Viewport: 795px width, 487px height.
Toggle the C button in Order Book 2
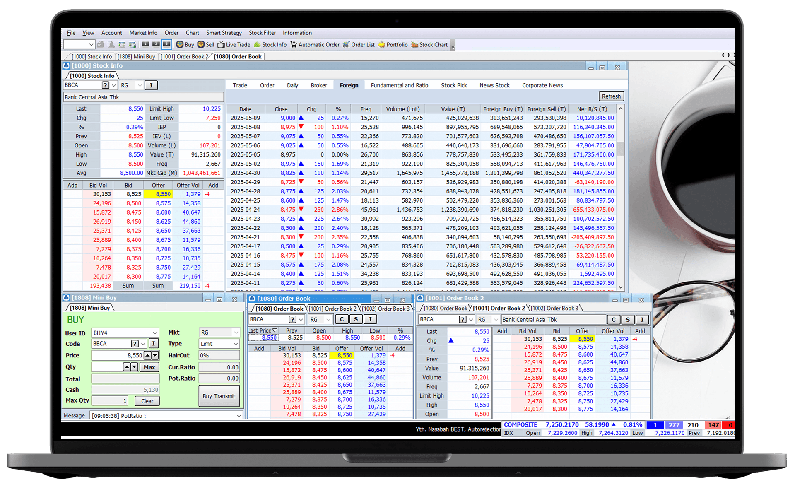pos(614,320)
